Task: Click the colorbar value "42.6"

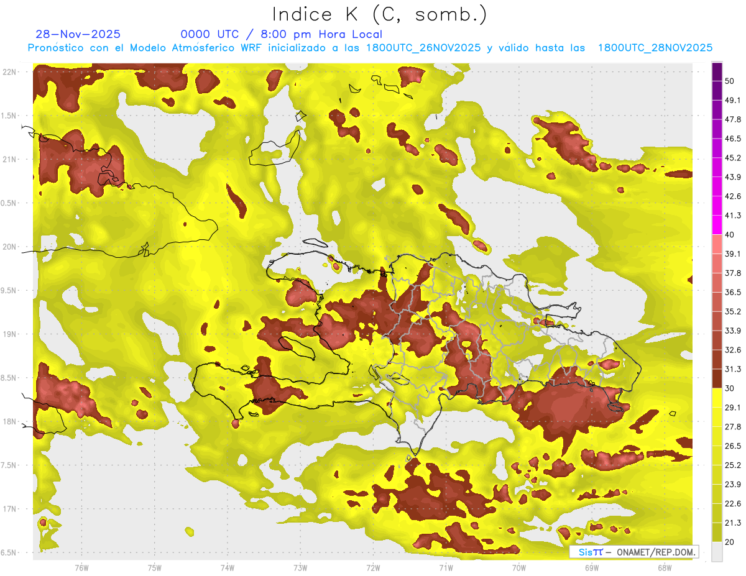Action: point(733,196)
